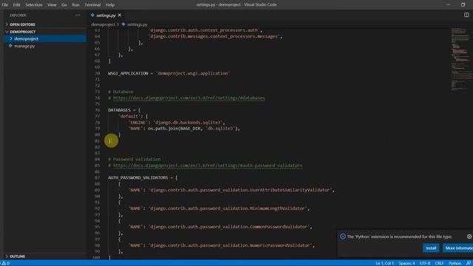The height and width of the screenshot is (266, 473).
Task: Click the WSGI_APPLICATION variable on line 70
Action: 128,73
